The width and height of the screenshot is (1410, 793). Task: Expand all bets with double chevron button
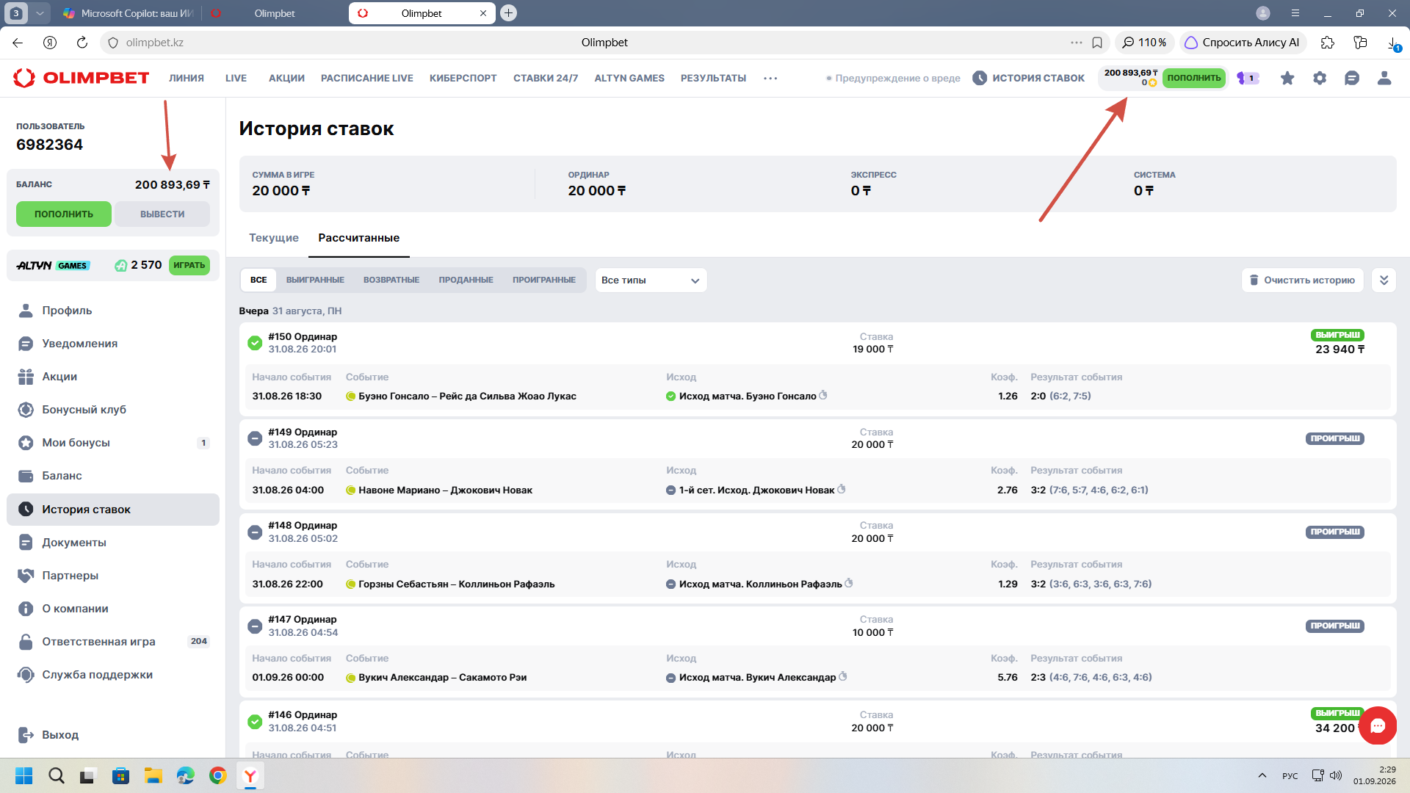coord(1384,280)
